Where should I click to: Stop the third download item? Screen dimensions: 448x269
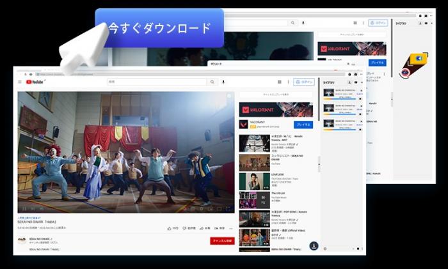[360, 130]
